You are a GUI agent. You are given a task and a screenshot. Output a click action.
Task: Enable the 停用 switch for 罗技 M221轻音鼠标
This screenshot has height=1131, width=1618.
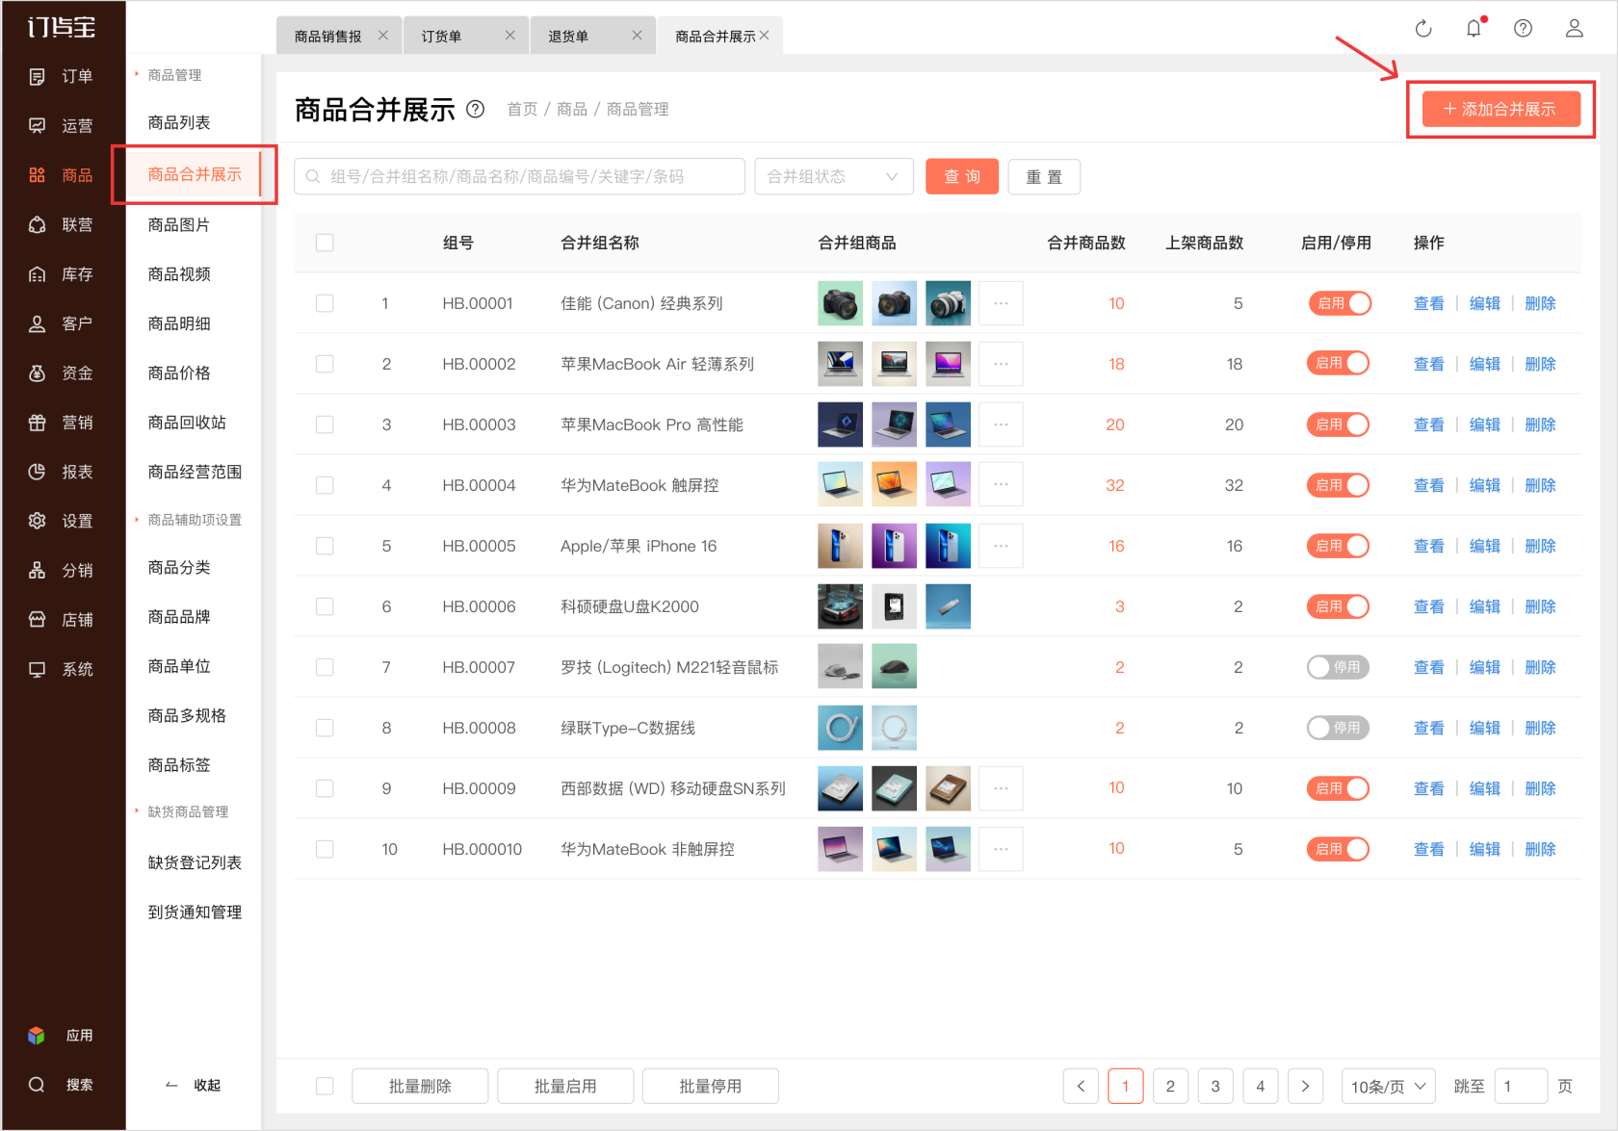click(x=1339, y=667)
